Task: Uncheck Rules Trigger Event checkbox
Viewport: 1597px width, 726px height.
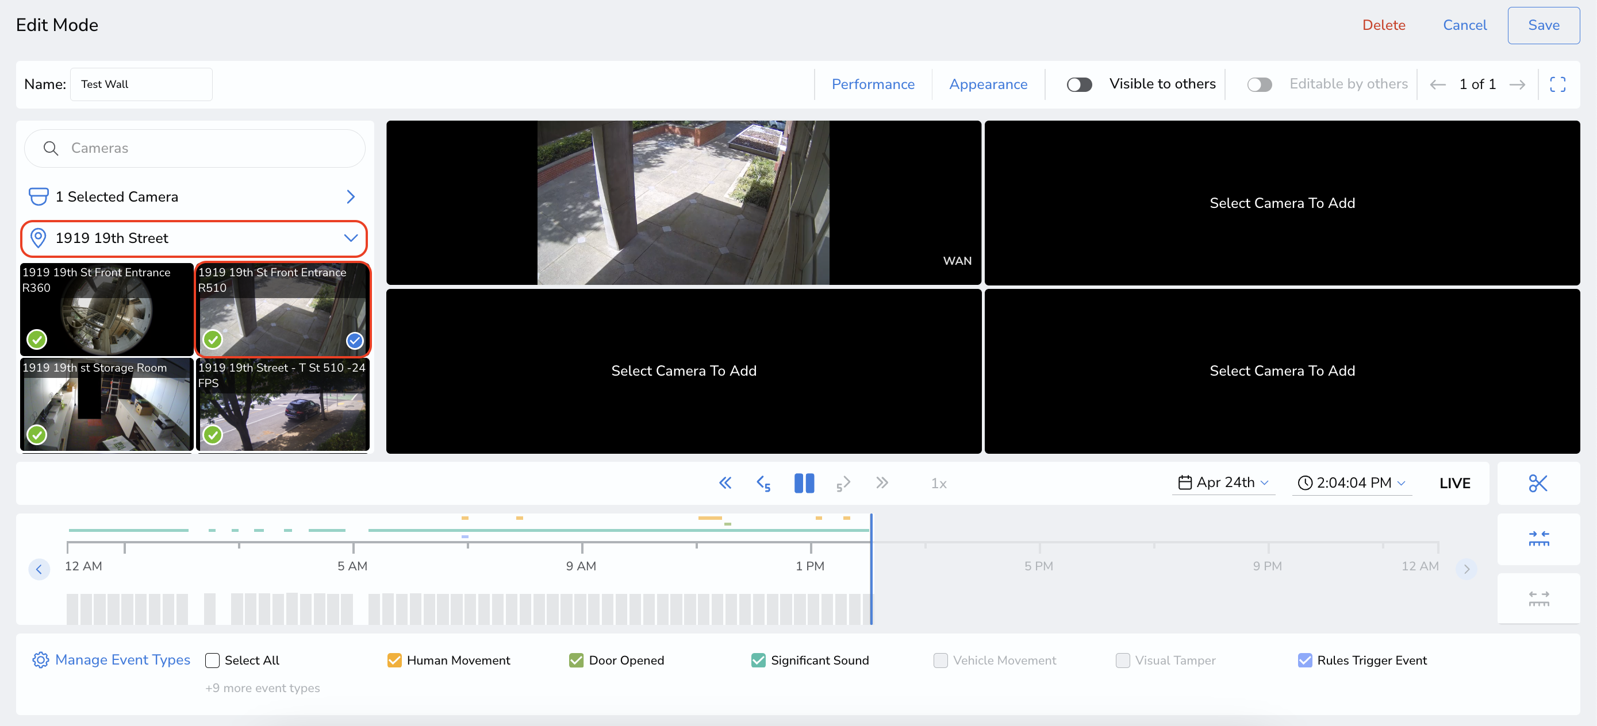Action: point(1304,661)
